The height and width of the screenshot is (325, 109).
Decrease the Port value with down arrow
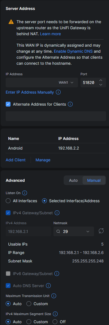click(101, 85)
